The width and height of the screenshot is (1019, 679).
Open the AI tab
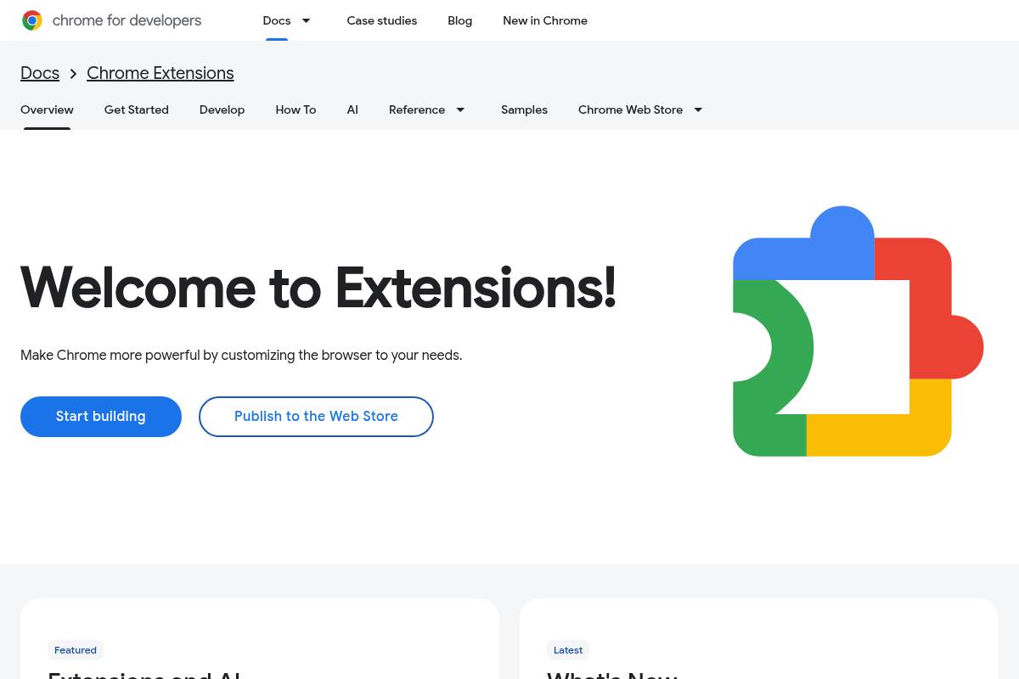352,109
